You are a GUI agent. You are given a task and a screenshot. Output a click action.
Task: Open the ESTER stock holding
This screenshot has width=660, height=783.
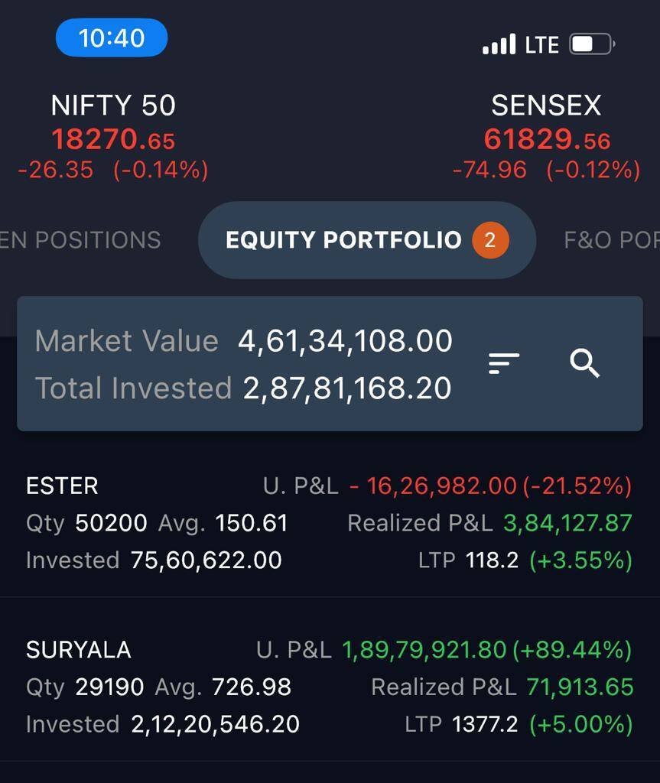(62, 486)
